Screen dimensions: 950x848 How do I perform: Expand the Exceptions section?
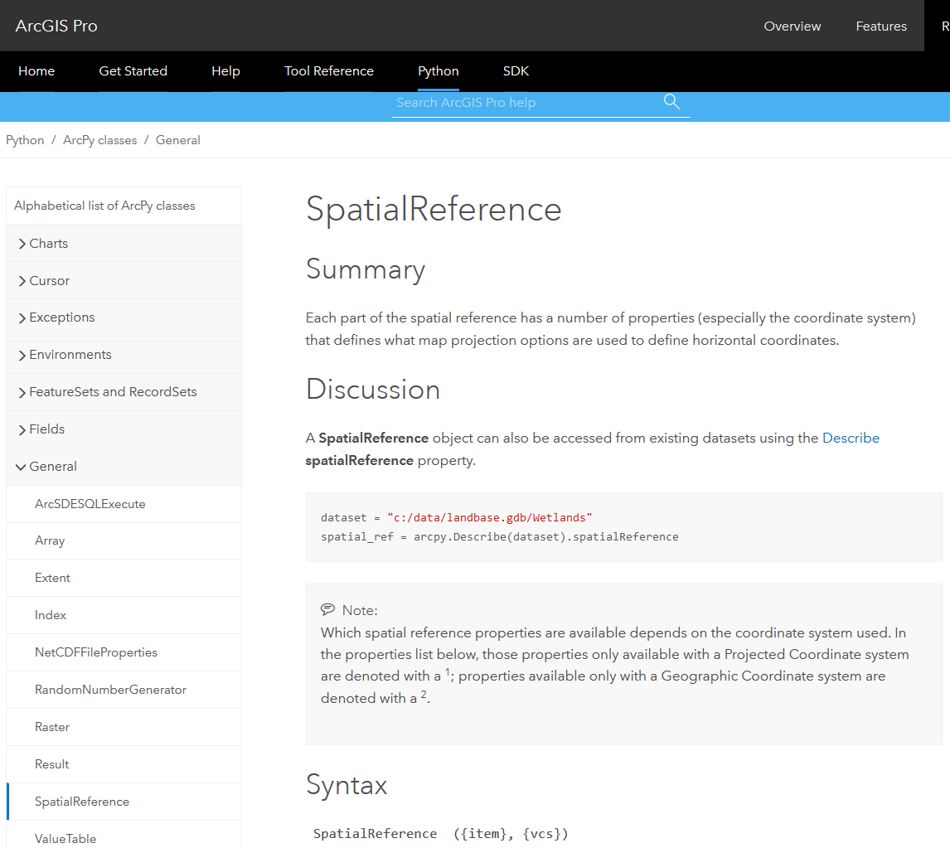pos(124,317)
